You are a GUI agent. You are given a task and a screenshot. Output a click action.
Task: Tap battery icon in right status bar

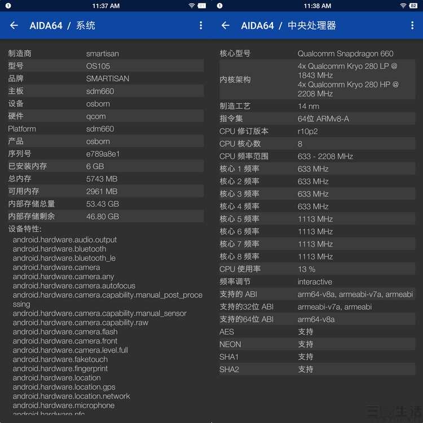click(x=413, y=6)
